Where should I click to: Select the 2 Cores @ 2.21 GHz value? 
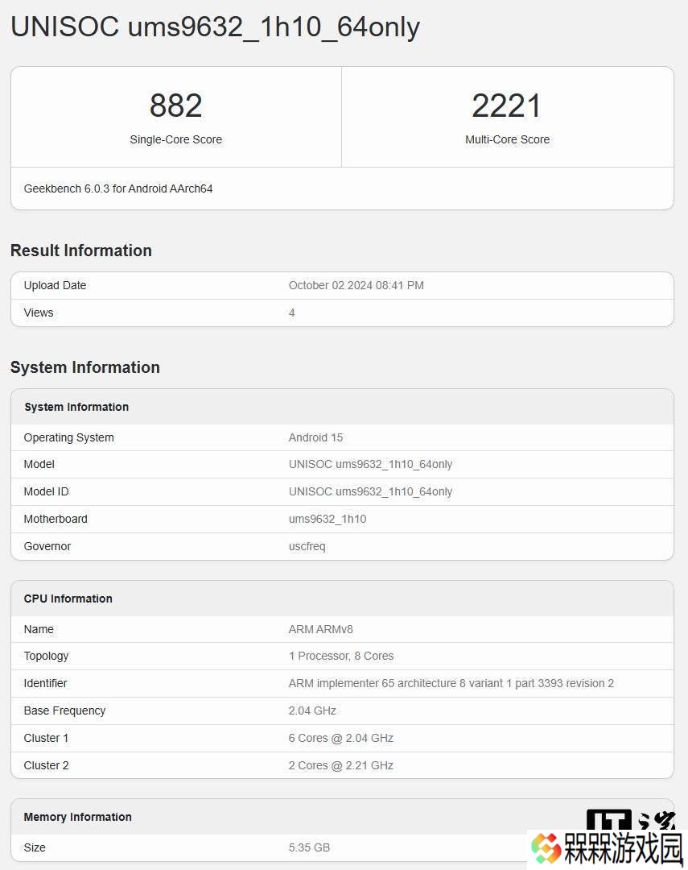pyautogui.click(x=341, y=766)
